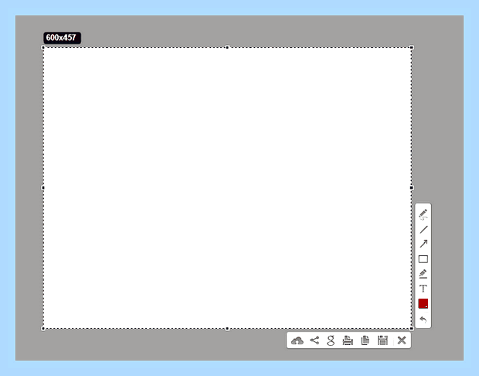Image resolution: width=479 pixels, height=376 pixels.
Task: Click the right-middle selection handle
Action: point(412,188)
